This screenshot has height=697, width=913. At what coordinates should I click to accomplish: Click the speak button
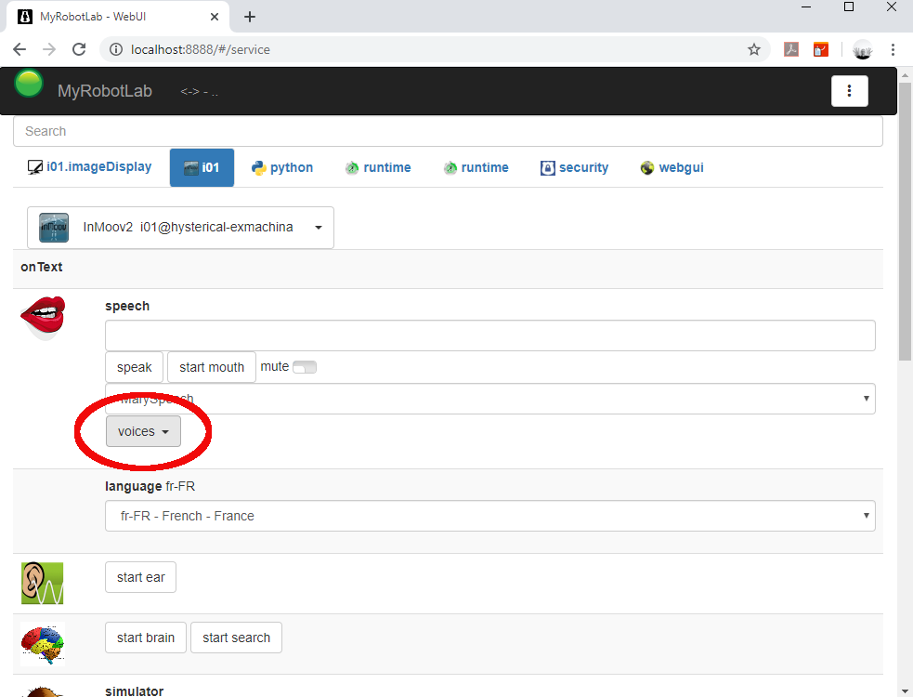pos(135,367)
